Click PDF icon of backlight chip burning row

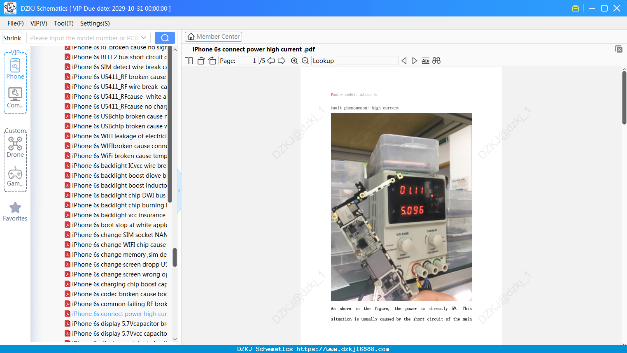tap(68, 205)
